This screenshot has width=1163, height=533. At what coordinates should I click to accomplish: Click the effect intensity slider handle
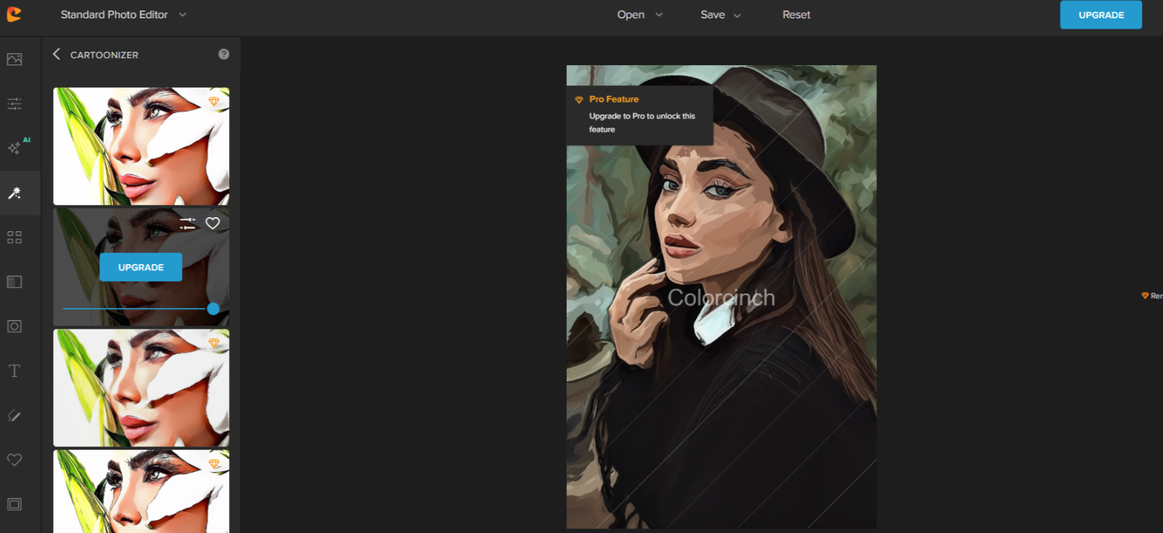coord(214,309)
